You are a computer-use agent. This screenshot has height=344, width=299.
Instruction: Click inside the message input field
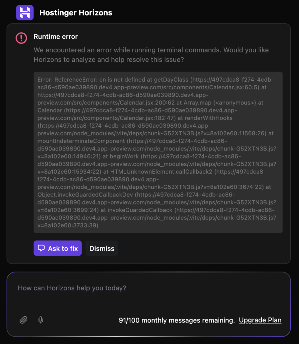pos(147,288)
